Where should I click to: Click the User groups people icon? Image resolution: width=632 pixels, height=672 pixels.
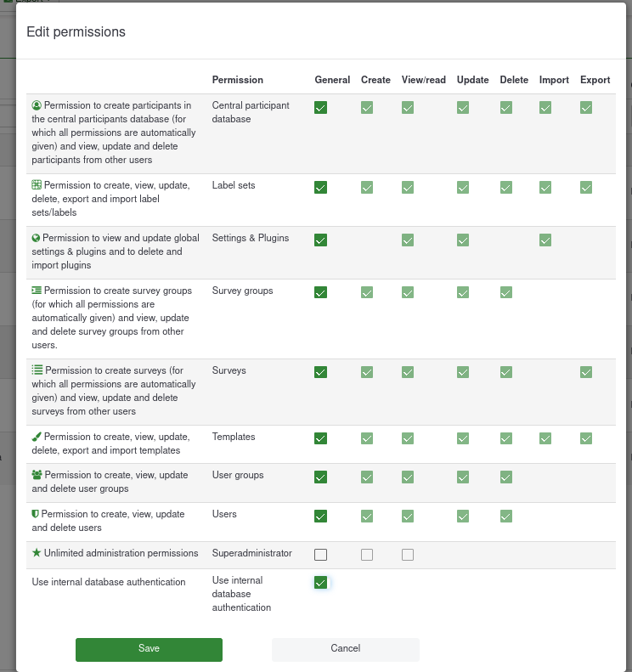click(x=37, y=476)
